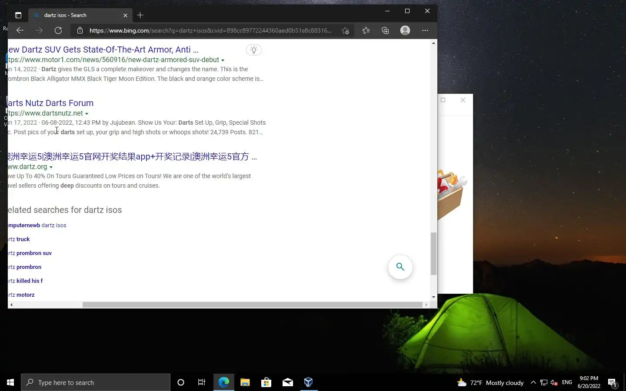Viewport: 626px width, 391px height.
Task: Click the address bar URL field
Action: (210, 30)
